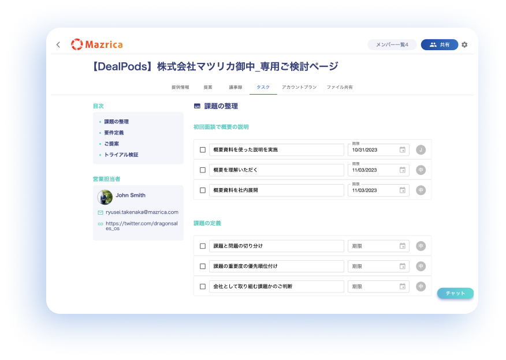Open calendar for 課題の重要度の優先順位付け deadline
The height and width of the screenshot is (360, 506).
pyautogui.click(x=403, y=266)
